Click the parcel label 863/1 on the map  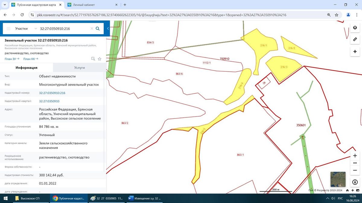[240, 155]
